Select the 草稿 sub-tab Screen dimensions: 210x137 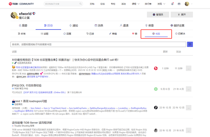pyautogui.click(x=112, y=34)
